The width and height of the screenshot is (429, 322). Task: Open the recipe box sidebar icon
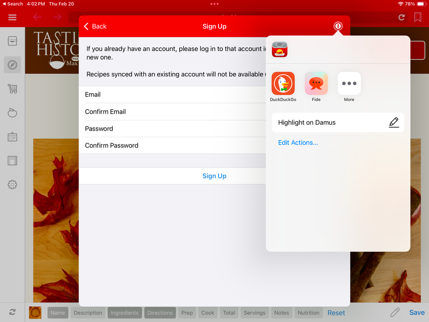coord(12,41)
